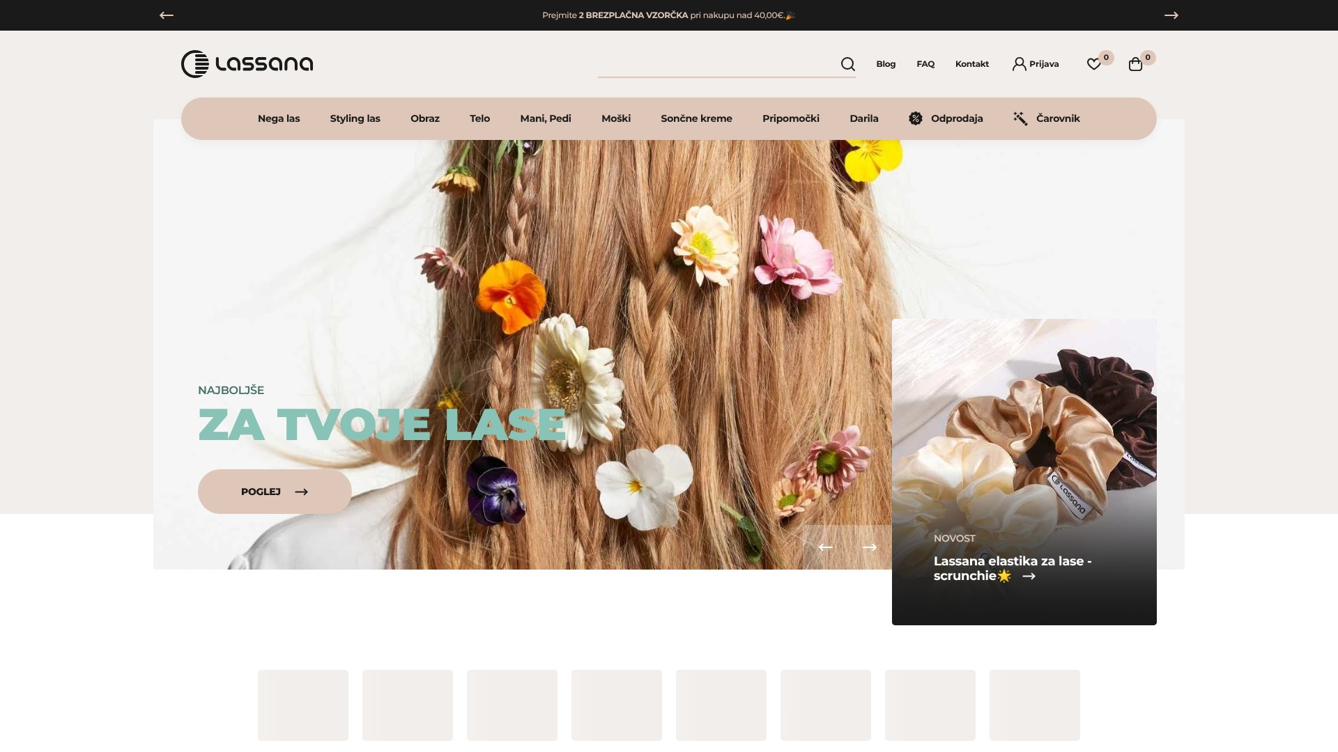Show next announcement with right arrow
The image size is (1338, 752).
(x=1171, y=15)
